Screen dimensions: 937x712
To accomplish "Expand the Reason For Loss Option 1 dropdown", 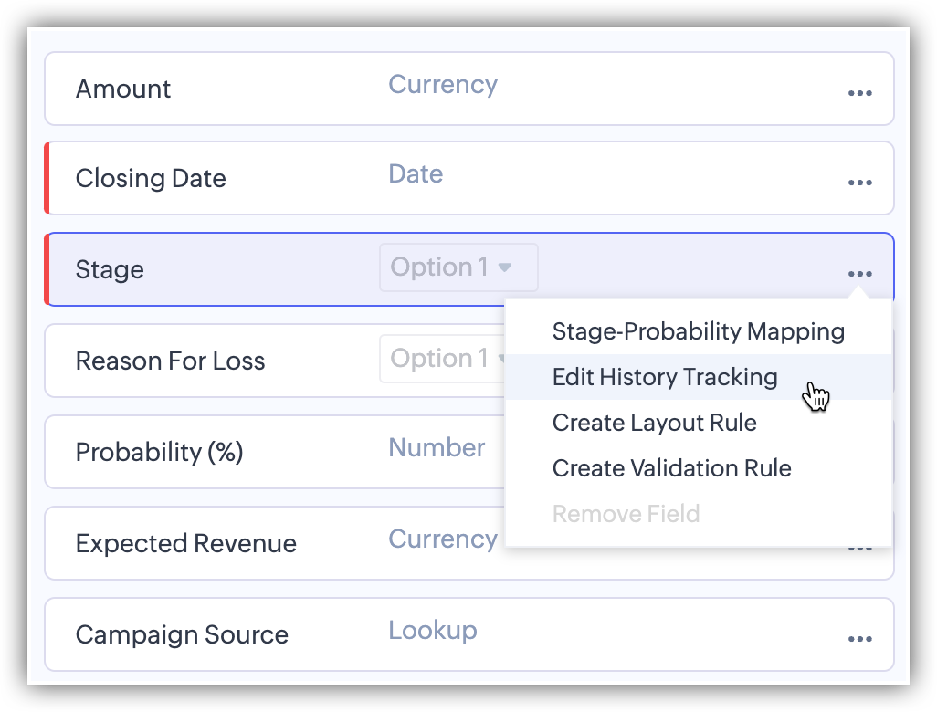I will (x=444, y=359).
